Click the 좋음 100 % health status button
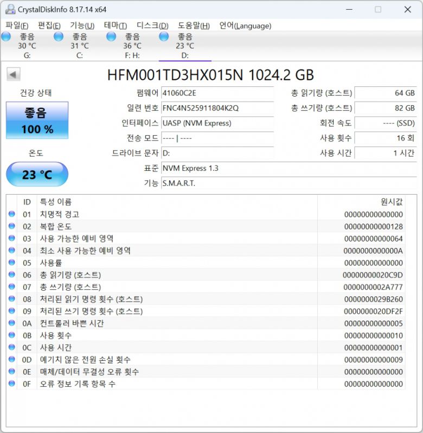The width and height of the screenshot is (423, 433). pyautogui.click(x=37, y=120)
